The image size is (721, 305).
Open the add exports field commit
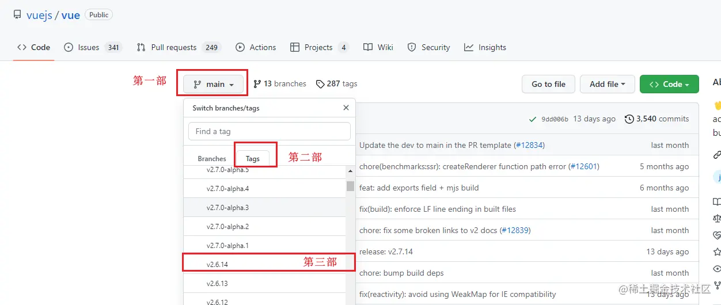pos(419,188)
